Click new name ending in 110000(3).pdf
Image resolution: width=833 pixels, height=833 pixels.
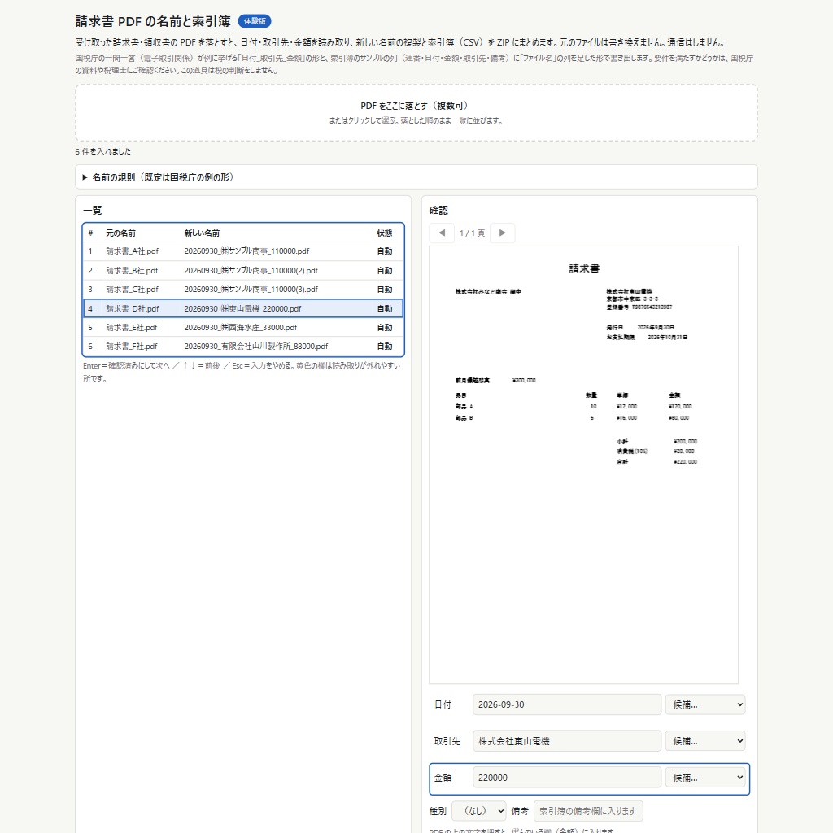(251, 290)
